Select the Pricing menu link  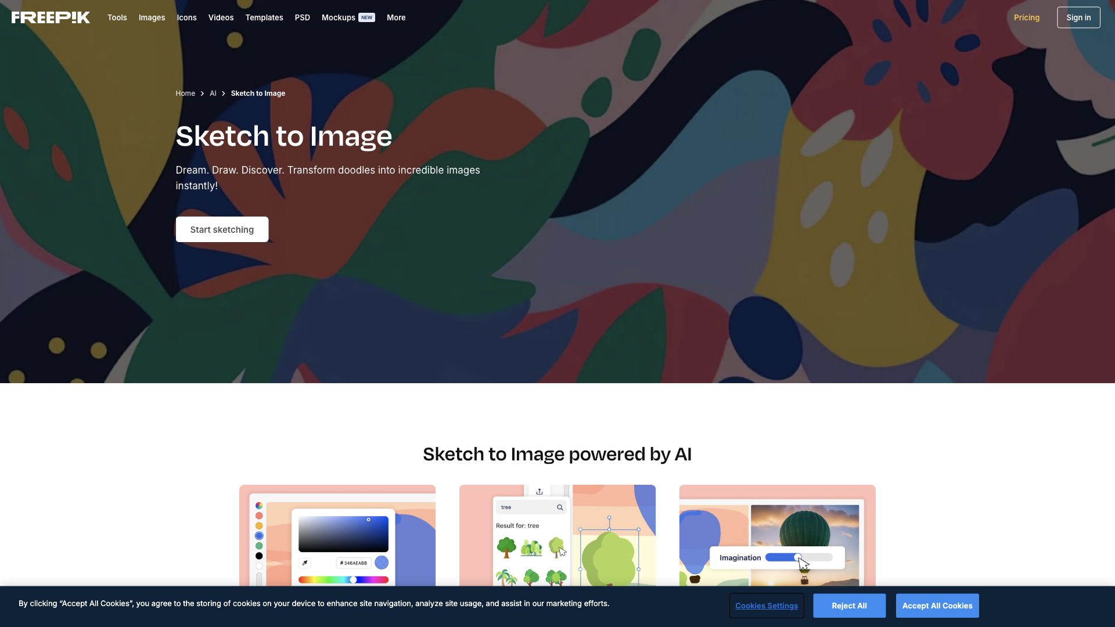point(1026,17)
